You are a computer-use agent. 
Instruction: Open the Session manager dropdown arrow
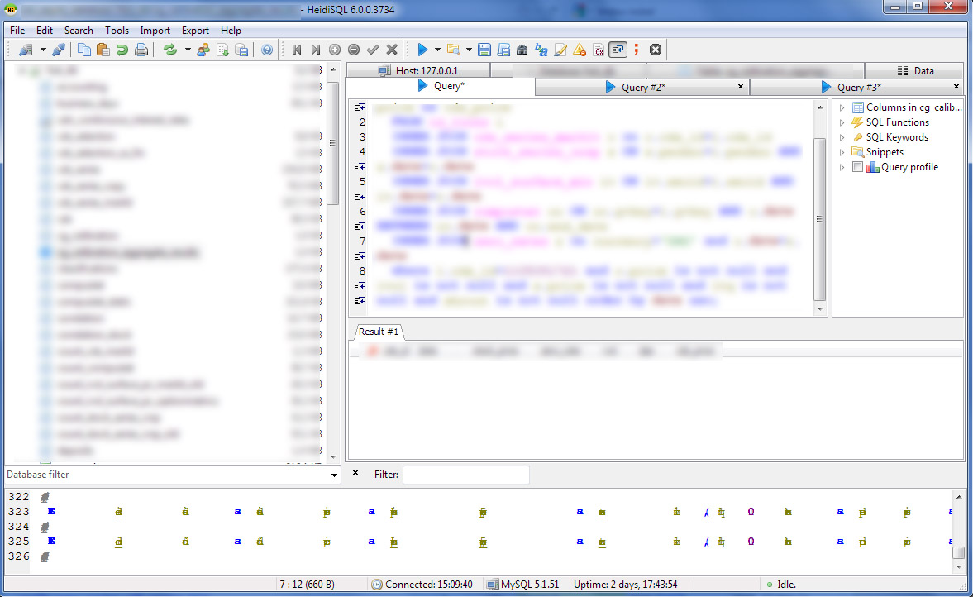43,50
